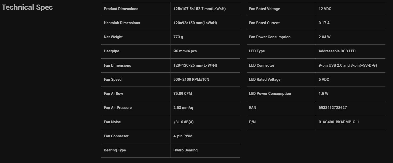Click the 125×107.5×152.7 mm dimensions value
393x163 pixels.
[x=200, y=9]
